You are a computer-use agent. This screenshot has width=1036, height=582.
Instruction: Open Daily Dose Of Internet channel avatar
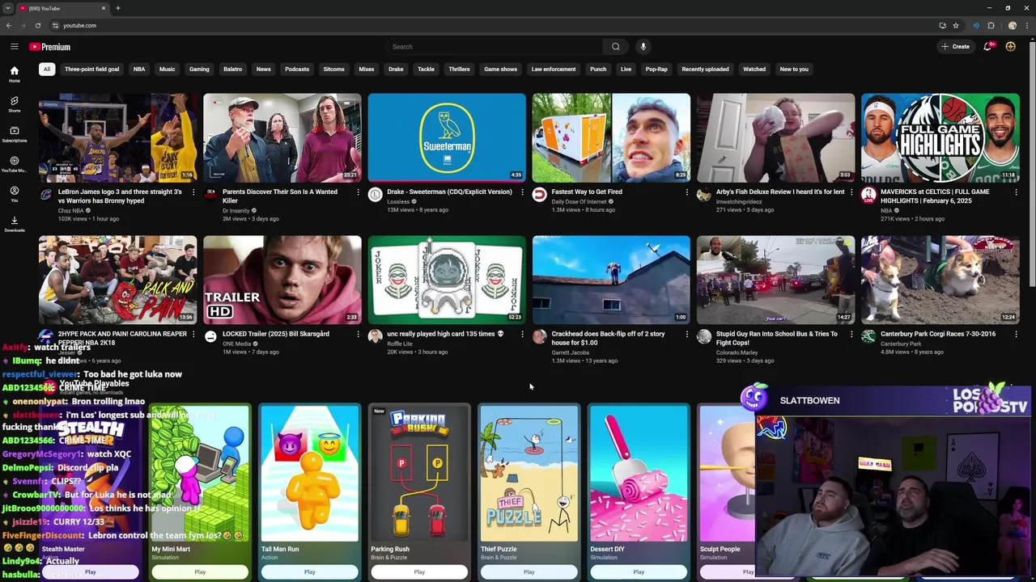[x=540, y=195]
